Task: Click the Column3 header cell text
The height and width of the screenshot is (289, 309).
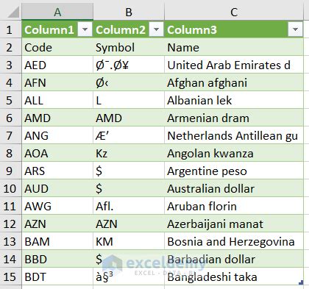Action: click(192, 29)
